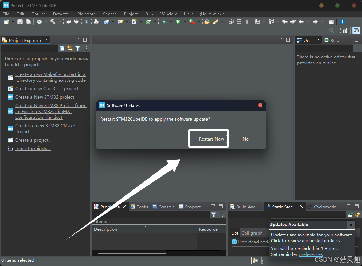Image resolution: width=362 pixels, height=266 pixels.
Task: Expand the Debug configurations dropdown arrow
Action: pos(171,22)
